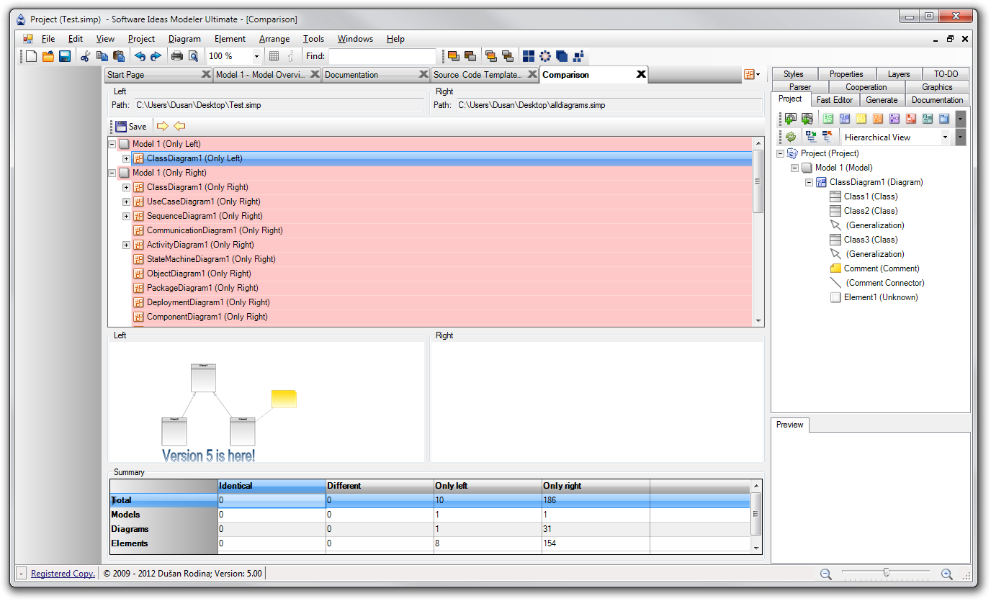The image size is (991, 601).
Task: Click the green use case diagram icon
Action: click(828, 119)
